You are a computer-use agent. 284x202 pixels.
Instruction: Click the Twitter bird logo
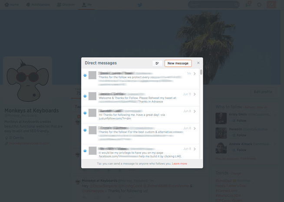click(x=140, y=5)
